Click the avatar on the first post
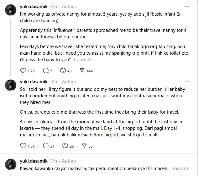This screenshot has height=176, width=199. [11, 11]
